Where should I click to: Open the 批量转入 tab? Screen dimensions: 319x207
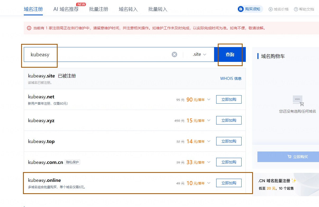pos(158,9)
